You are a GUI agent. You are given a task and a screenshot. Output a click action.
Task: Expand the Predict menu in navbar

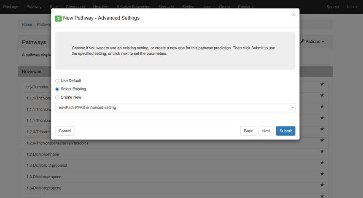245,7
